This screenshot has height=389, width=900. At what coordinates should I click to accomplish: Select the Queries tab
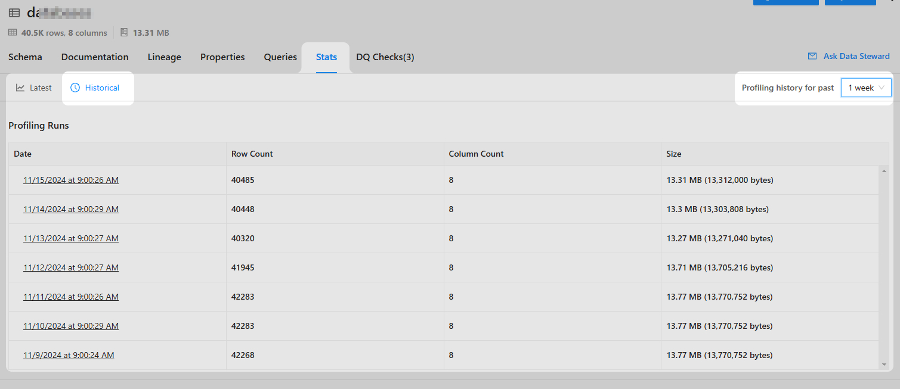point(280,57)
